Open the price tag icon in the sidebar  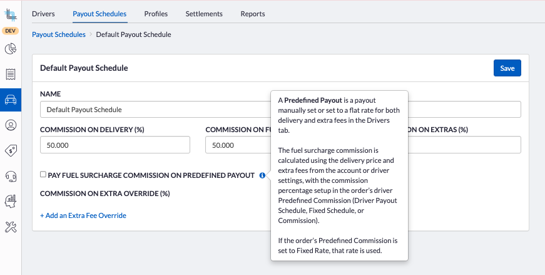point(11,150)
